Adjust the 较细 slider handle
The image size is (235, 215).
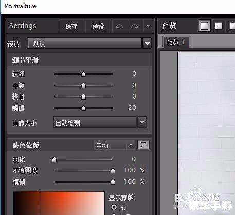pos(83,74)
